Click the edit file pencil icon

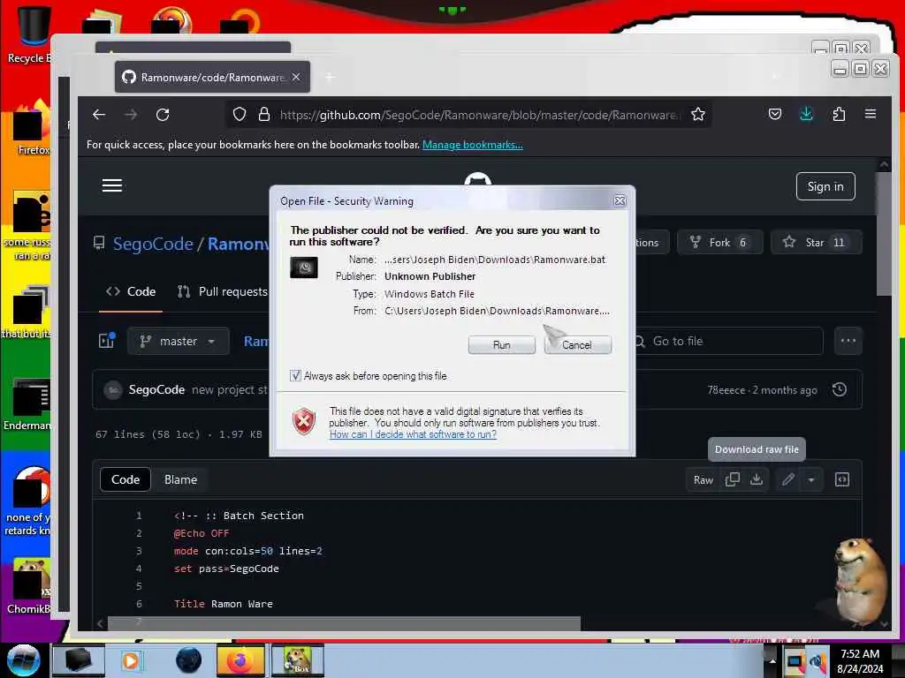click(x=787, y=479)
